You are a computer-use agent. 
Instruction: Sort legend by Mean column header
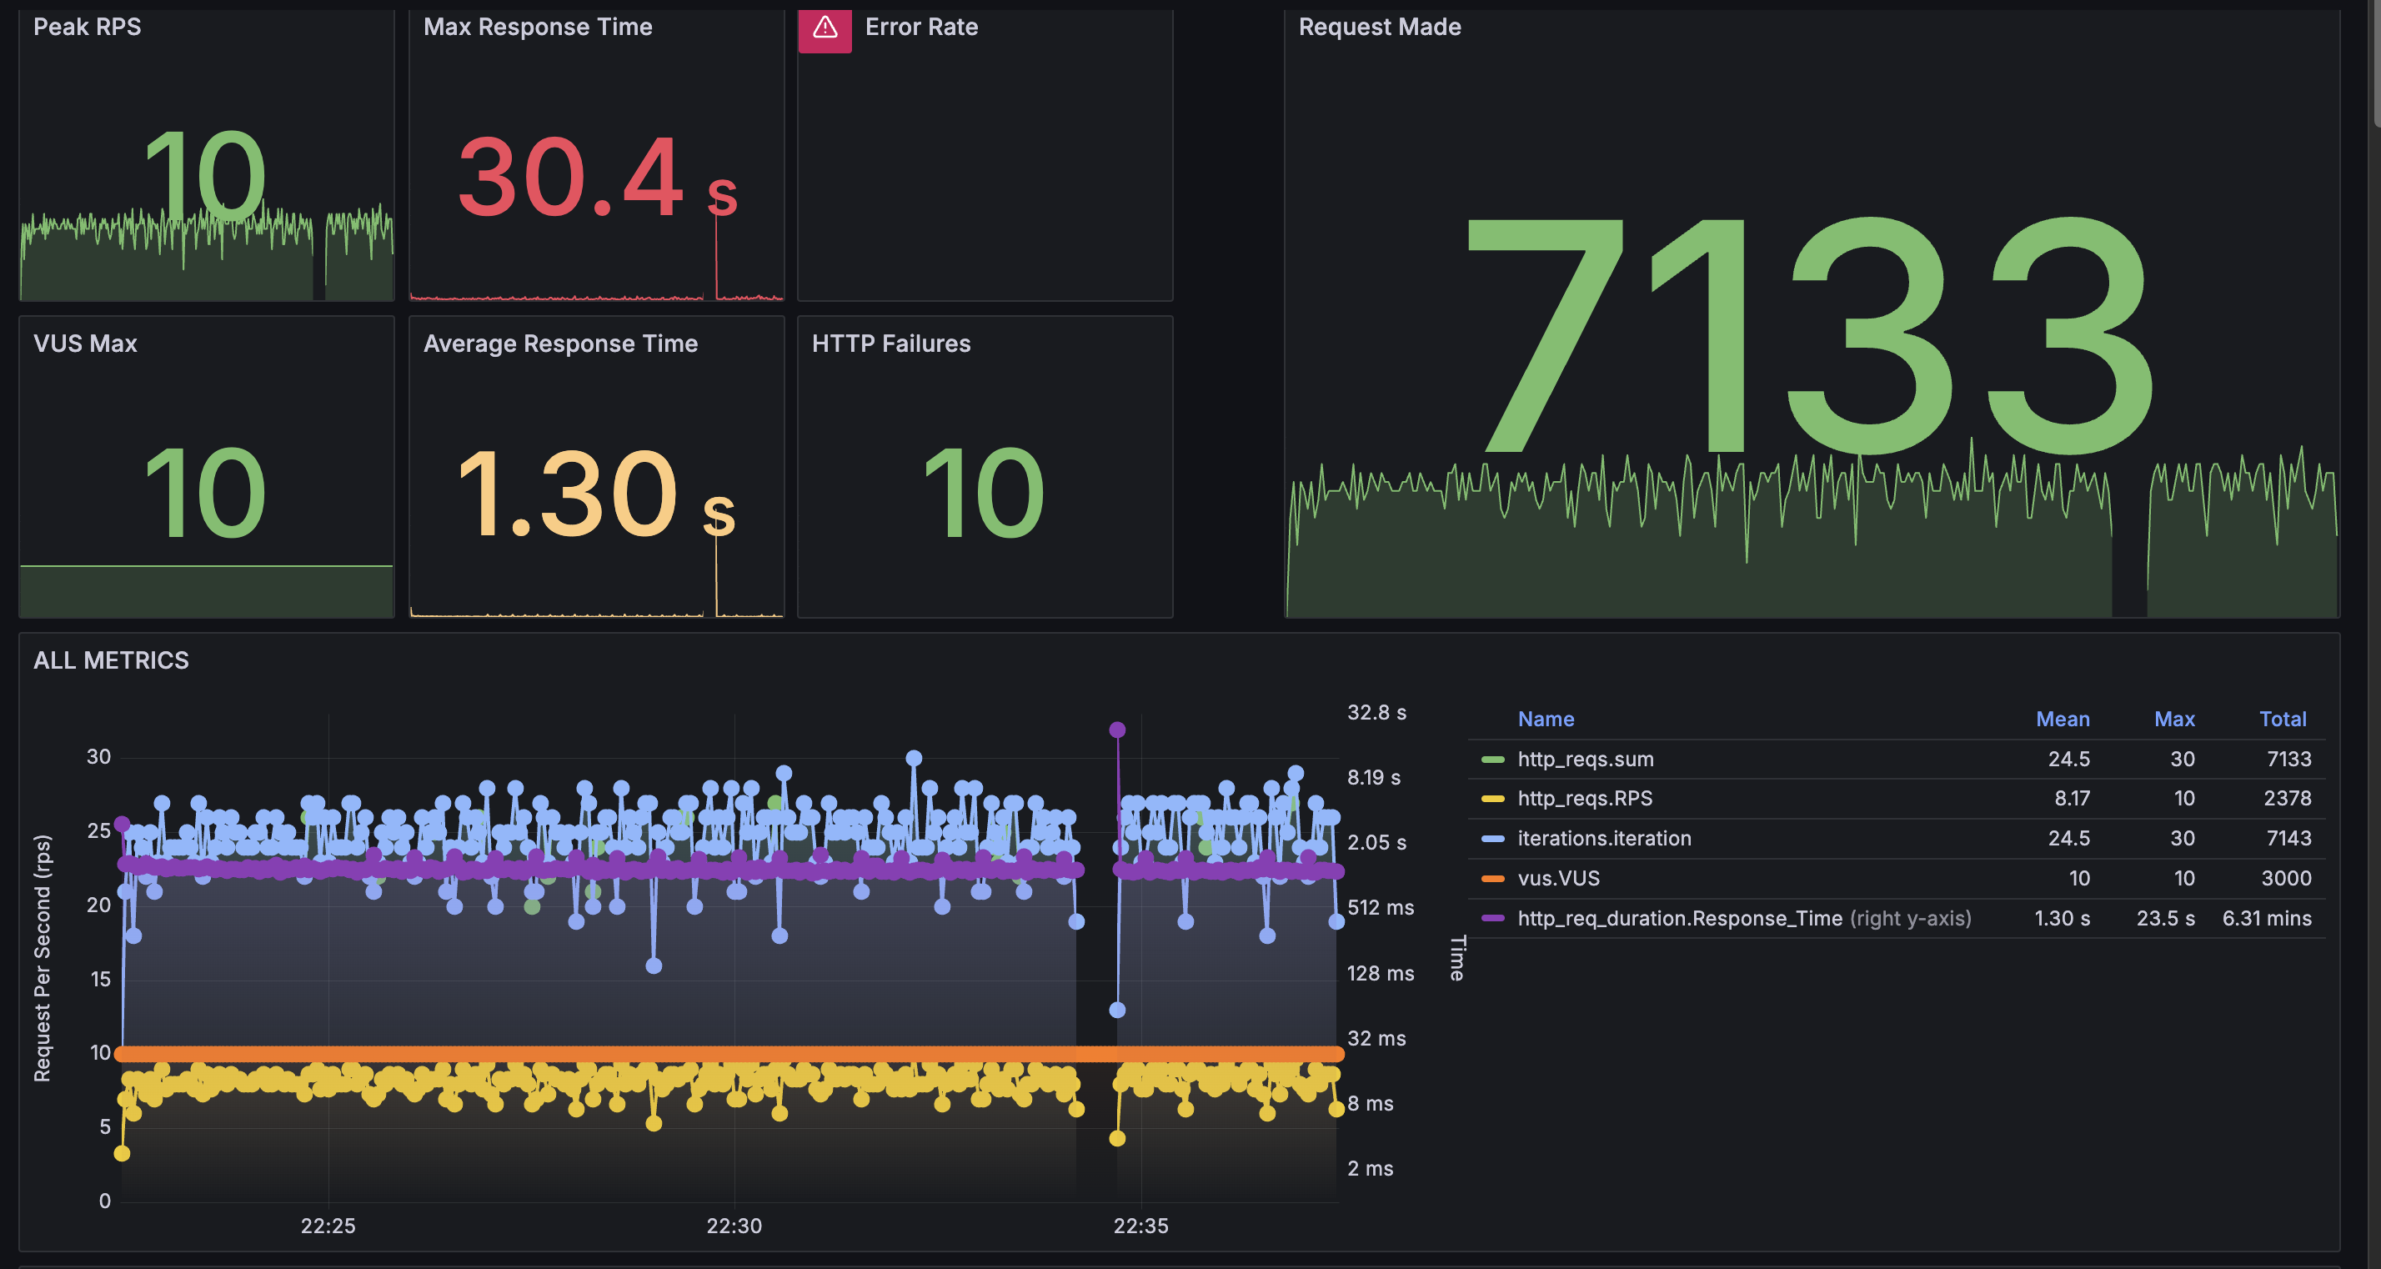tap(2063, 719)
